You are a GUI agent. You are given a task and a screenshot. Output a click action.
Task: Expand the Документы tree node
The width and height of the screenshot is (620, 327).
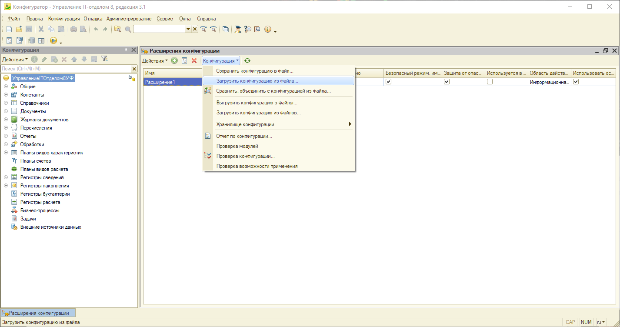coord(6,111)
